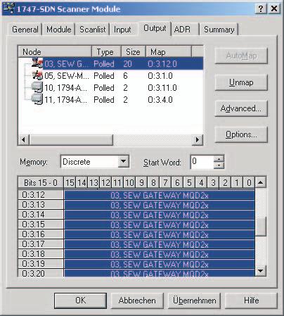Click the Unmap button
The image size is (284, 316).
(241, 82)
